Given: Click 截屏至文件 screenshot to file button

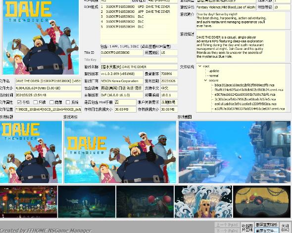Looking at the screenshot, I should click(x=267, y=231).
